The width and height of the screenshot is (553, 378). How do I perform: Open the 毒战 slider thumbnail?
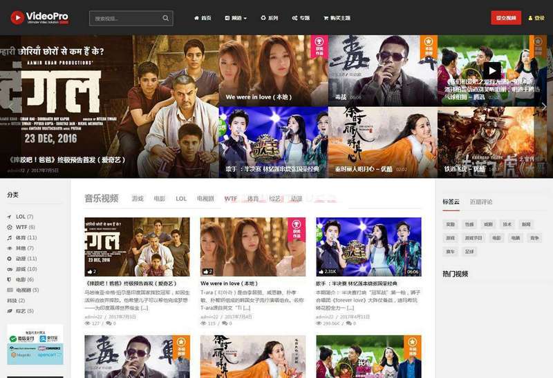pos(383,70)
